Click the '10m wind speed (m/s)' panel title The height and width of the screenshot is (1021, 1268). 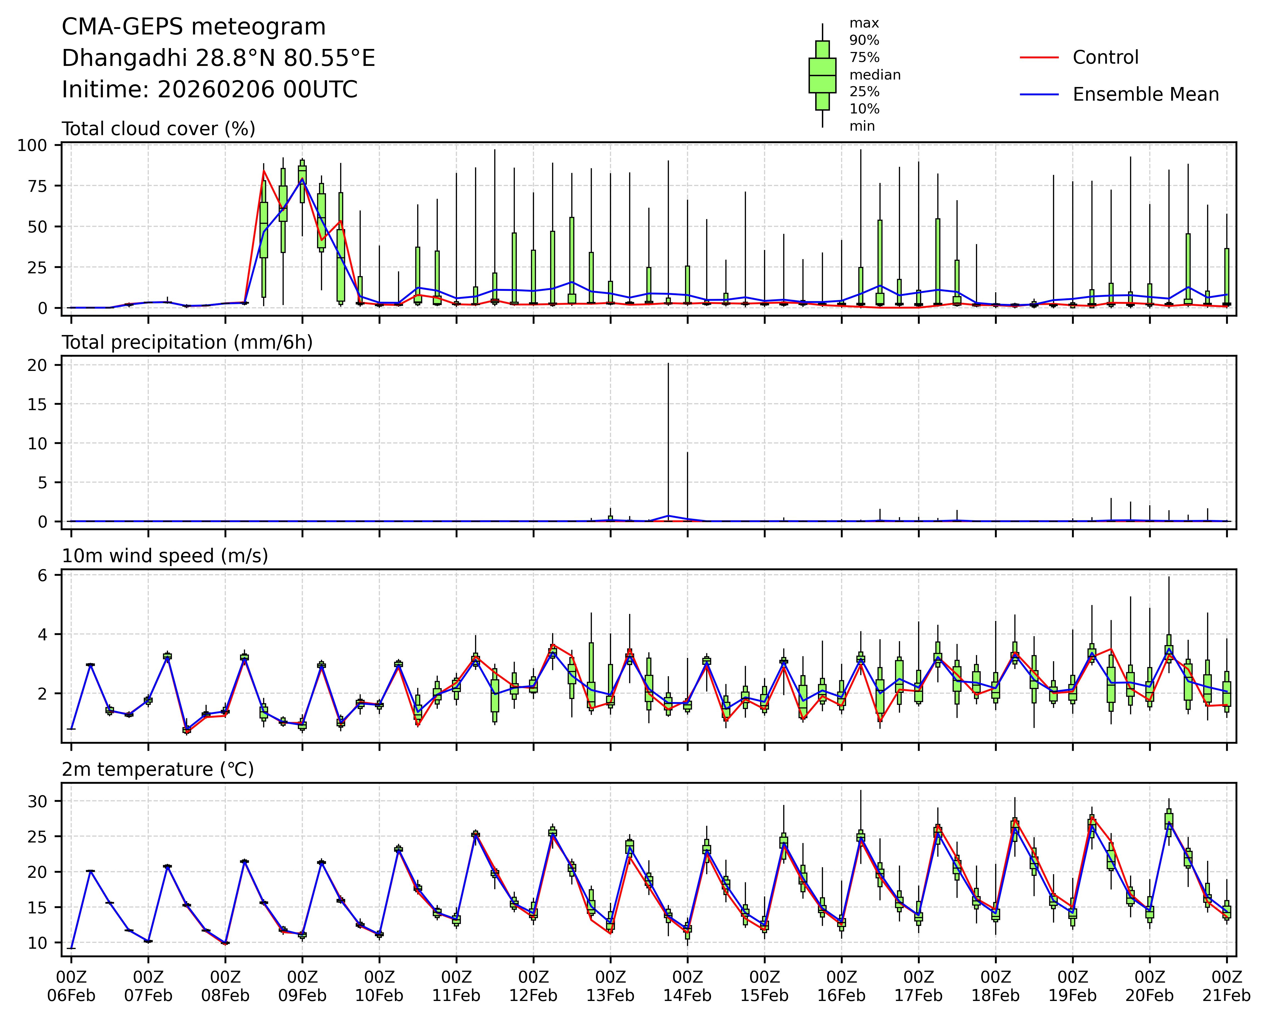[165, 556]
